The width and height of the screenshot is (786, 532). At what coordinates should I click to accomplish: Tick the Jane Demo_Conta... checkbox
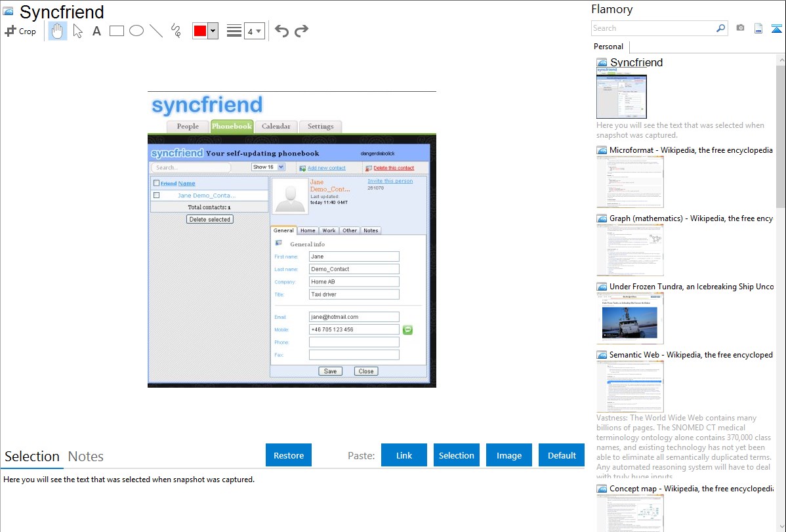tap(156, 195)
